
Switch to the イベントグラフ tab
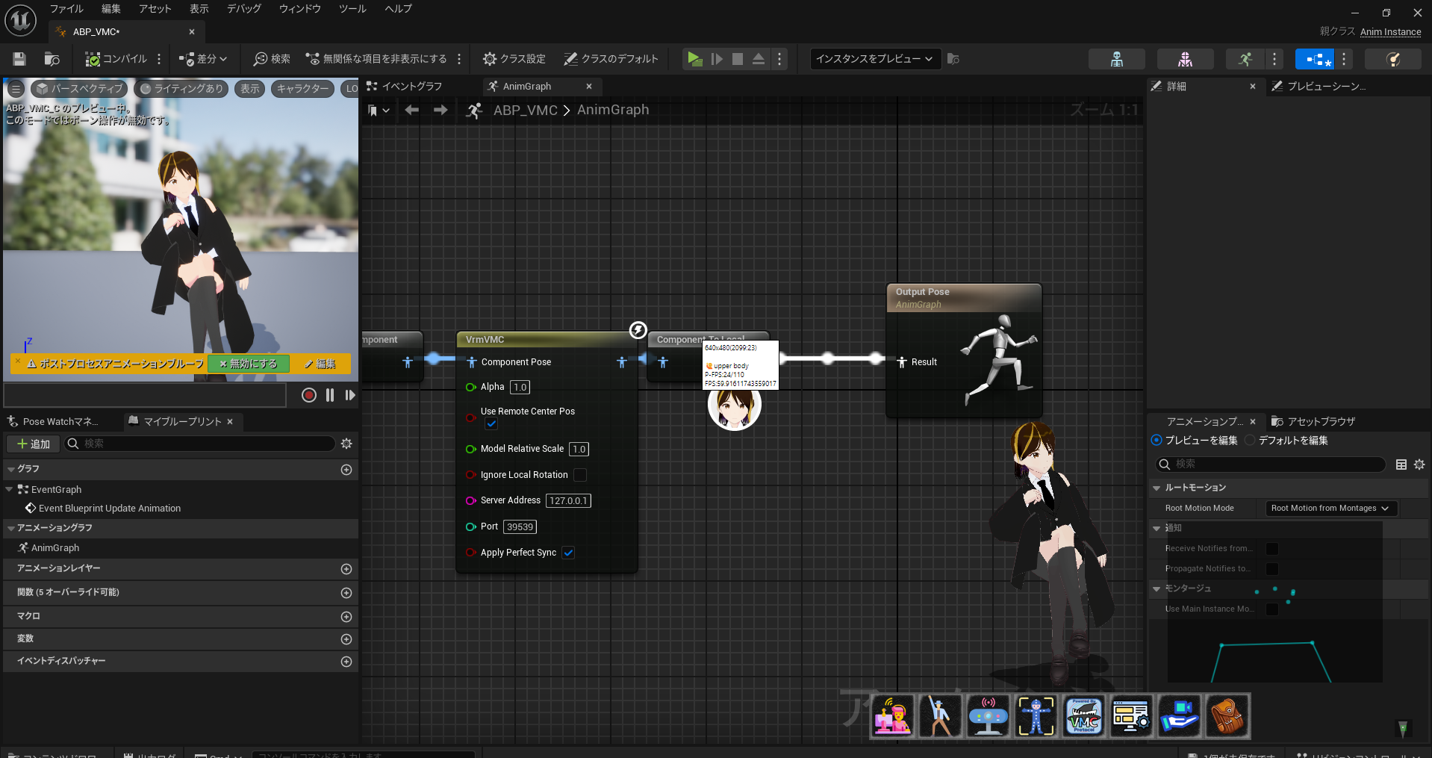tap(411, 86)
